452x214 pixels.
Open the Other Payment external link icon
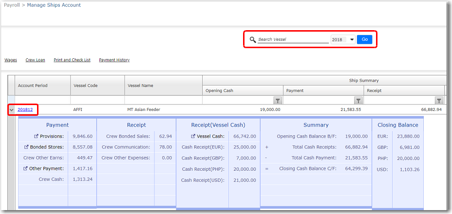[26, 169]
